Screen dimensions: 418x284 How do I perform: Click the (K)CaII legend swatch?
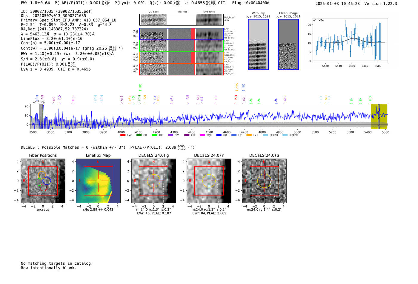tap(265, 135)
